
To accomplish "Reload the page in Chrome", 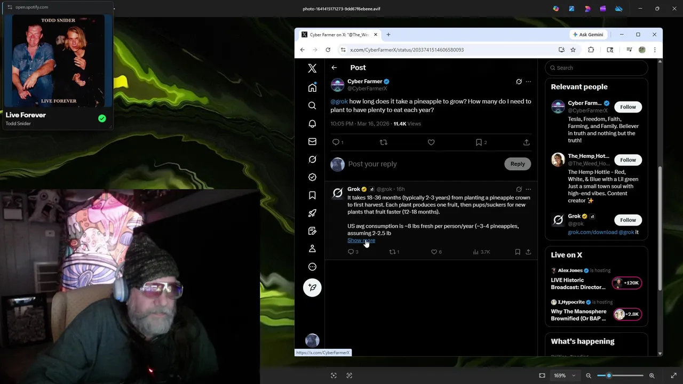I will click(x=328, y=50).
